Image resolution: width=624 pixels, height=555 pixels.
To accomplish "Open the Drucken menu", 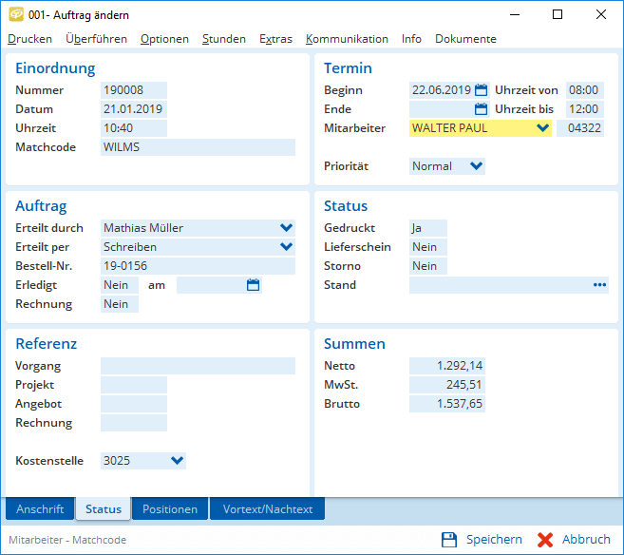I will pyautogui.click(x=29, y=39).
